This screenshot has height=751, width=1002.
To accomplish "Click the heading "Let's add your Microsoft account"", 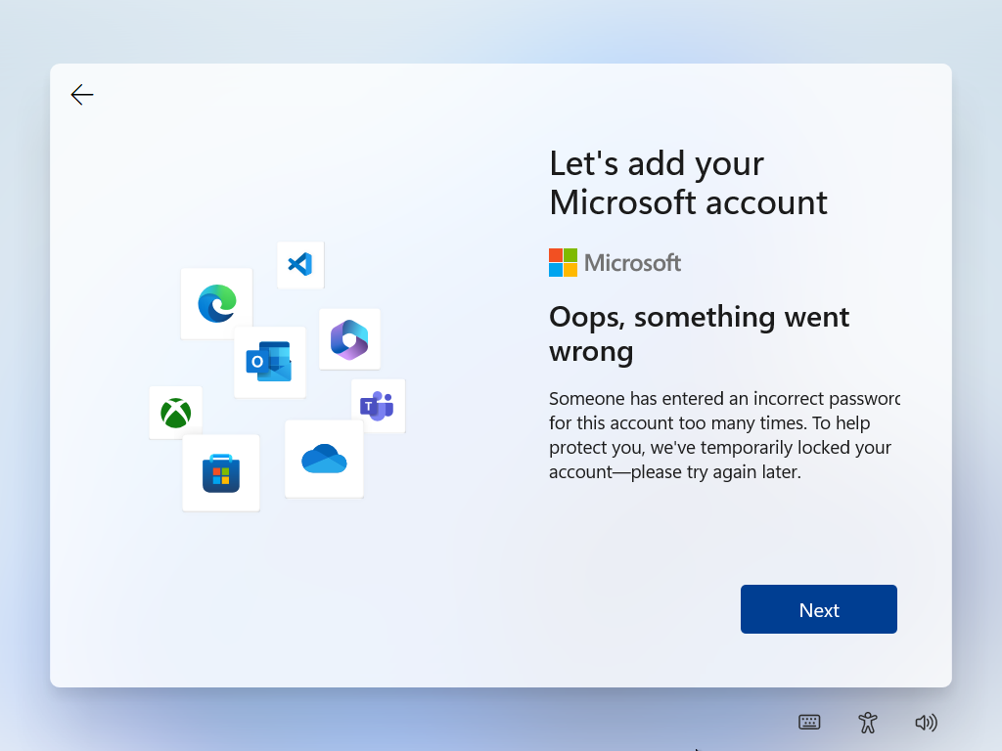I will (x=688, y=183).
